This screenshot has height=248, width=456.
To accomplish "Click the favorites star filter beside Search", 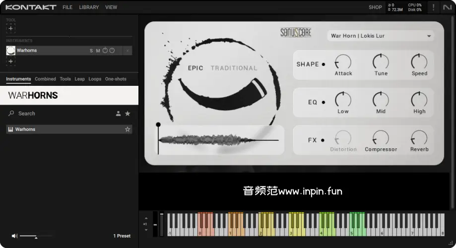I will (x=128, y=114).
